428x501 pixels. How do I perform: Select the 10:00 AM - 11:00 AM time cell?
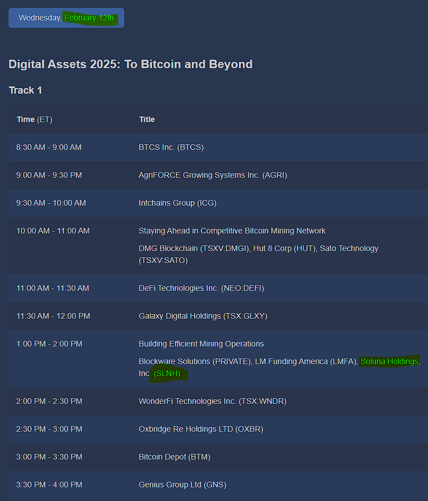[x=53, y=231]
